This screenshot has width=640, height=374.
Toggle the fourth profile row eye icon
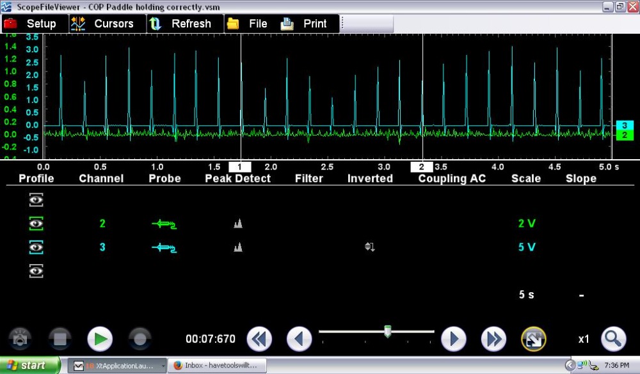[x=36, y=271]
